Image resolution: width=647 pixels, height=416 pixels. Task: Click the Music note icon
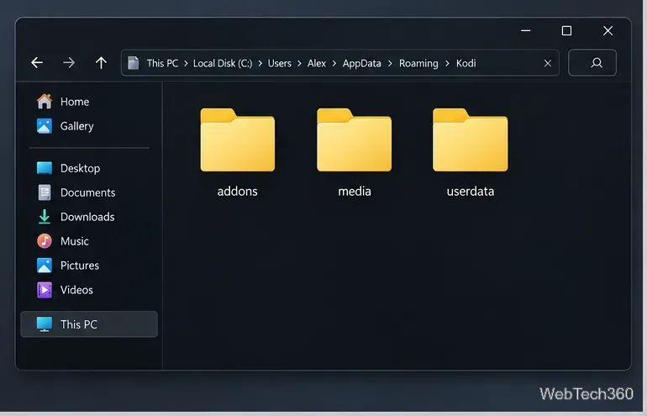(x=45, y=241)
